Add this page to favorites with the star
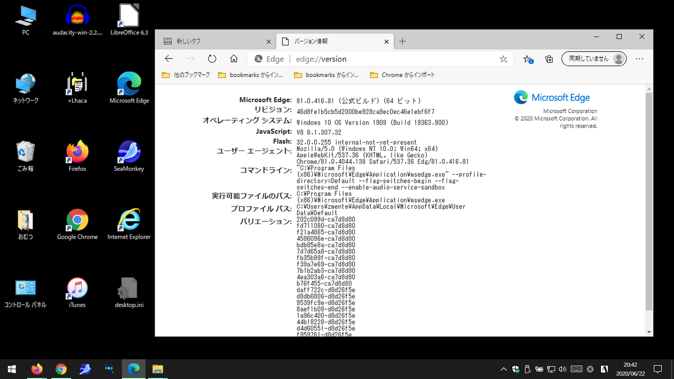674x379 pixels. (x=503, y=59)
